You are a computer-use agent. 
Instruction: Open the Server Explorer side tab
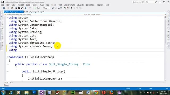click(x=2, y=15)
